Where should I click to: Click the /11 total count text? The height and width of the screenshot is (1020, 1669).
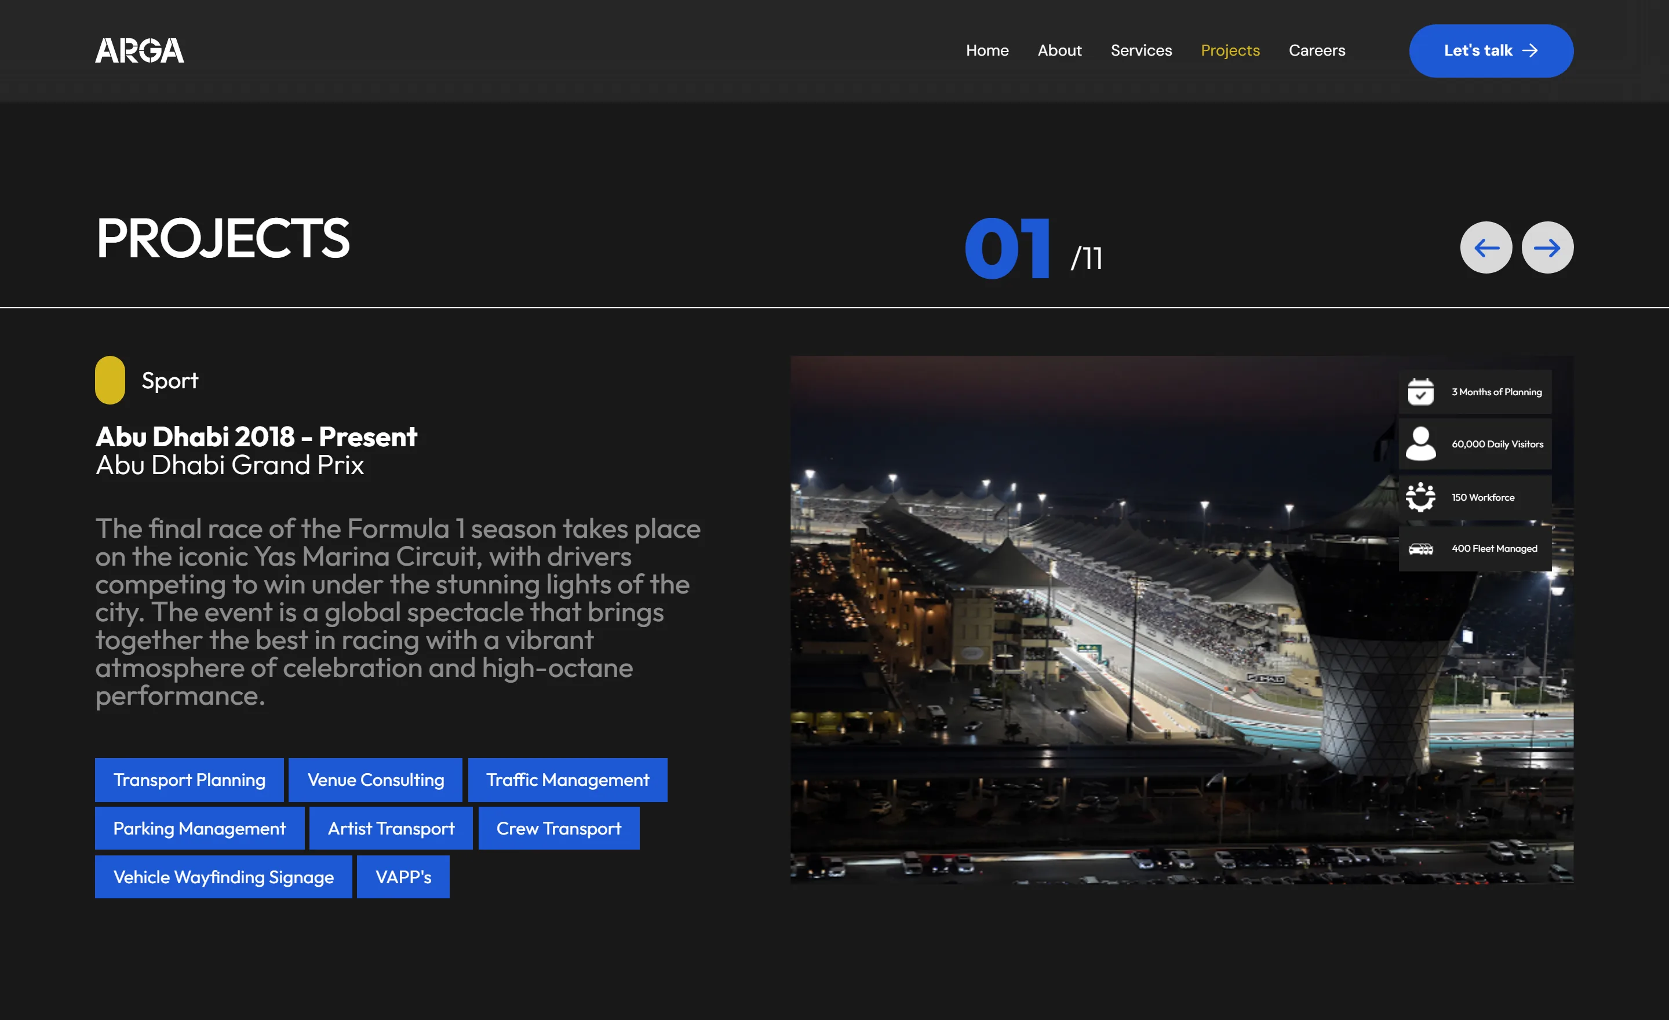coord(1087,258)
